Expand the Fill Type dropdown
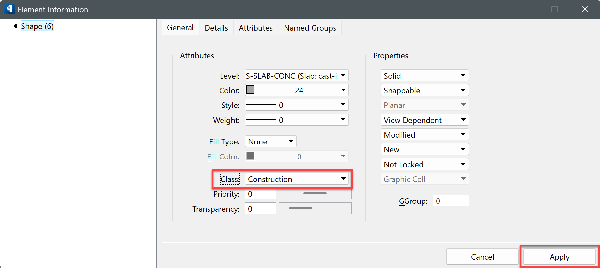Screen dimensions: 600x268 click(291, 141)
